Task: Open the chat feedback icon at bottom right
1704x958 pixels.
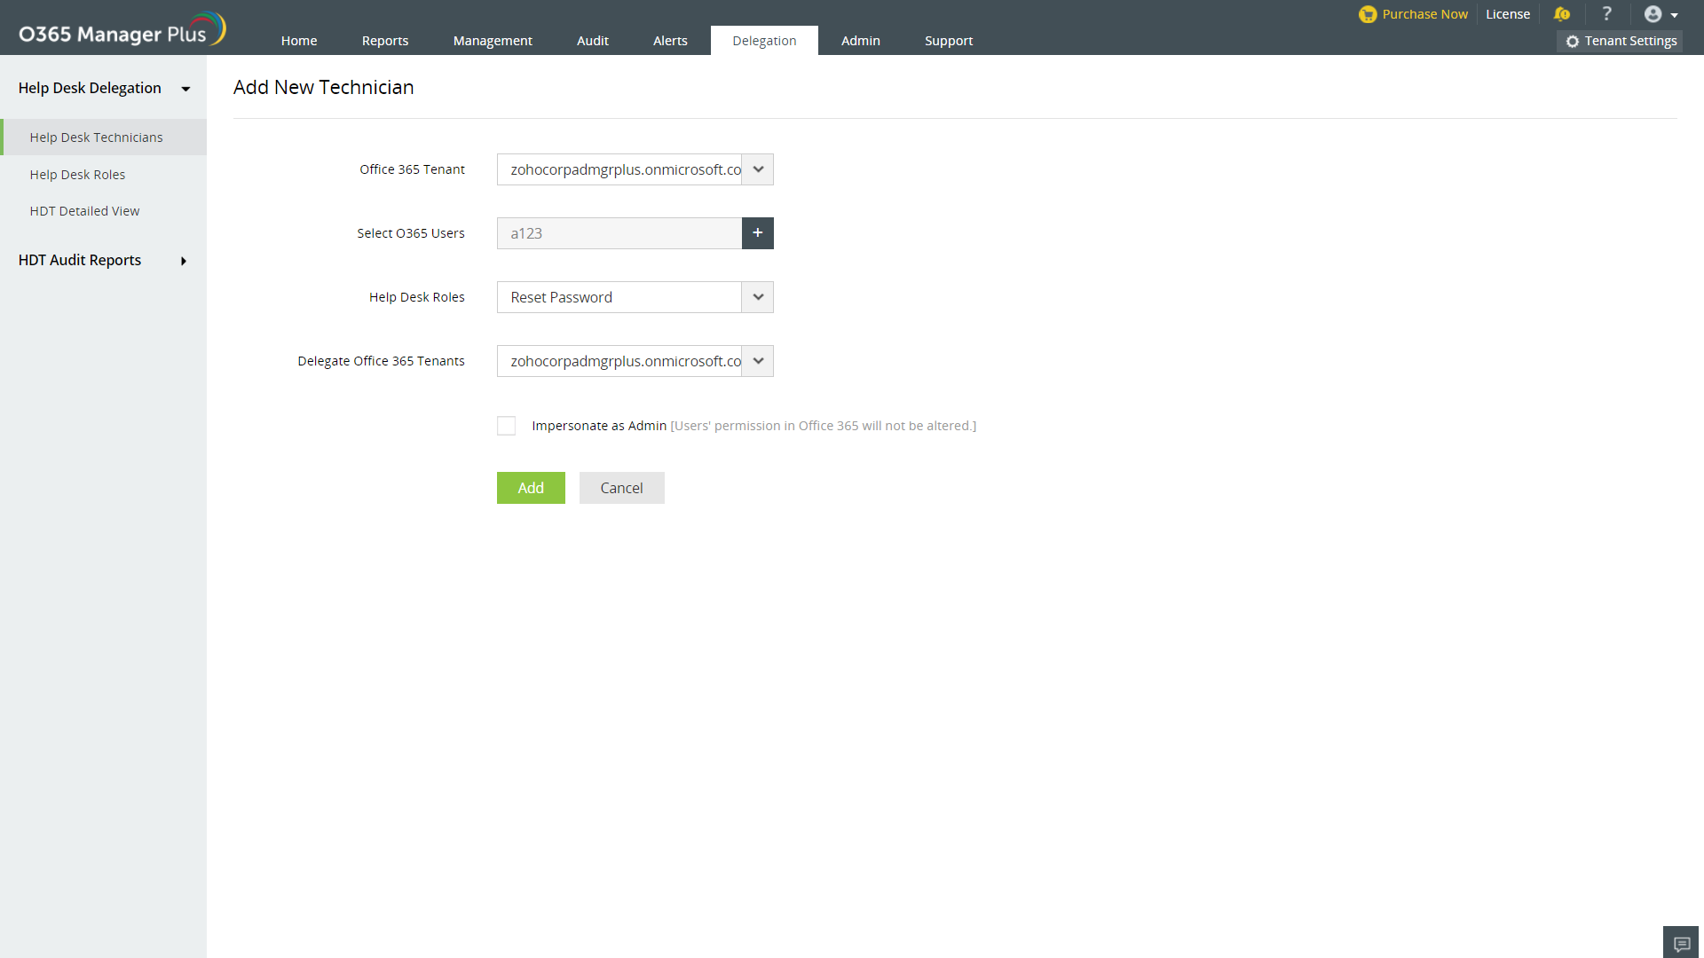Action: (1681, 943)
